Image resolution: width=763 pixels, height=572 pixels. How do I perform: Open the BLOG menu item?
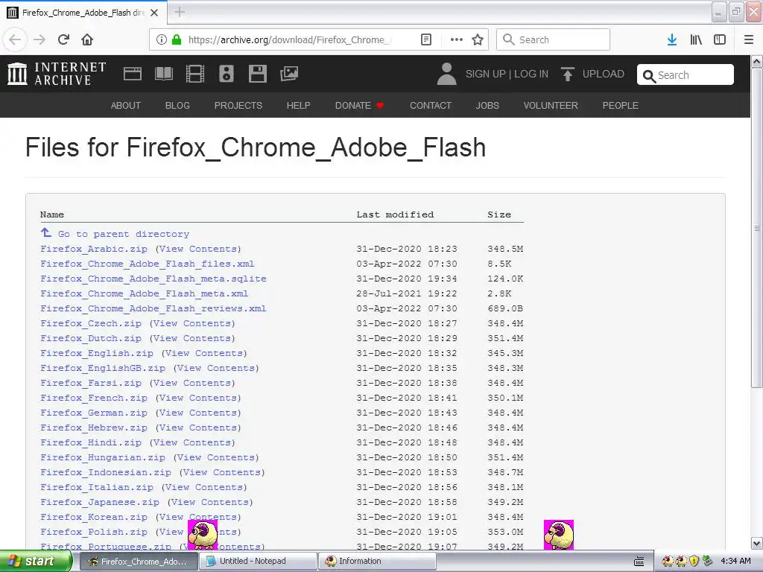point(177,105)
